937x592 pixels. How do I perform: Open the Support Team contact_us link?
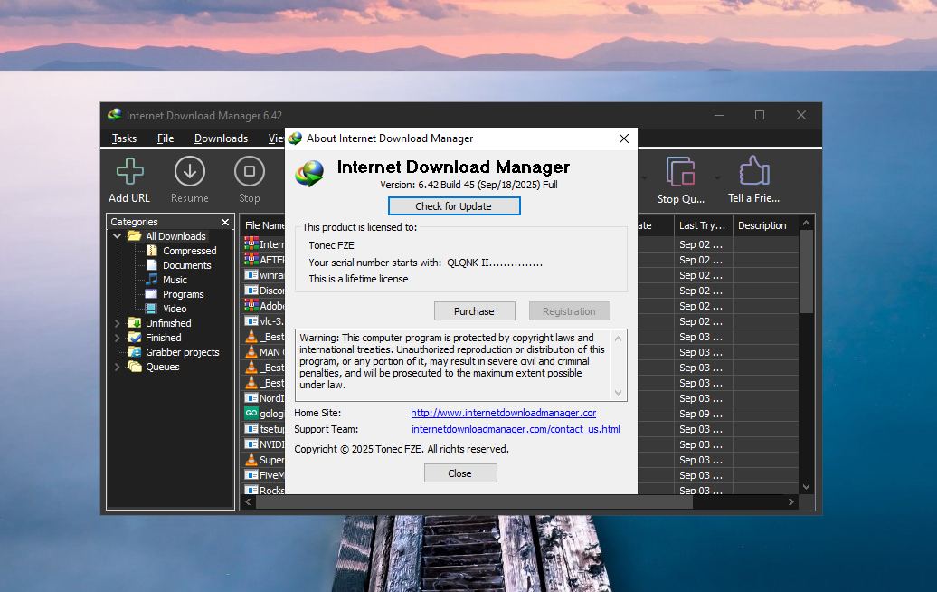point(516,429)
